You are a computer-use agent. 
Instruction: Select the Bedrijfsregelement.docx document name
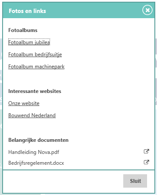point(36,163)
